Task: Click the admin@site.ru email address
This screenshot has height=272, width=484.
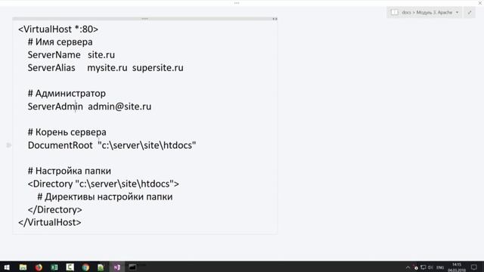Action: click(x=119, y=107)
